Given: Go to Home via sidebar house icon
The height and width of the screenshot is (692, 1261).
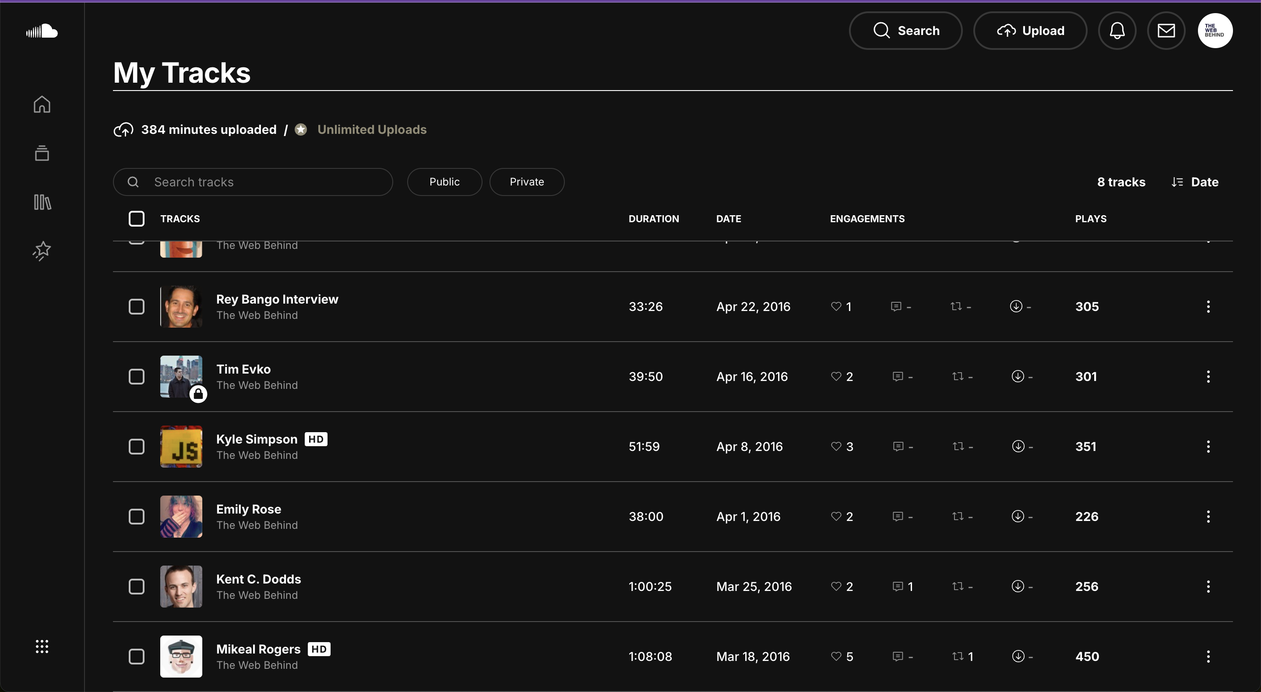Looking at the screenshot, I should click(42, 104).
